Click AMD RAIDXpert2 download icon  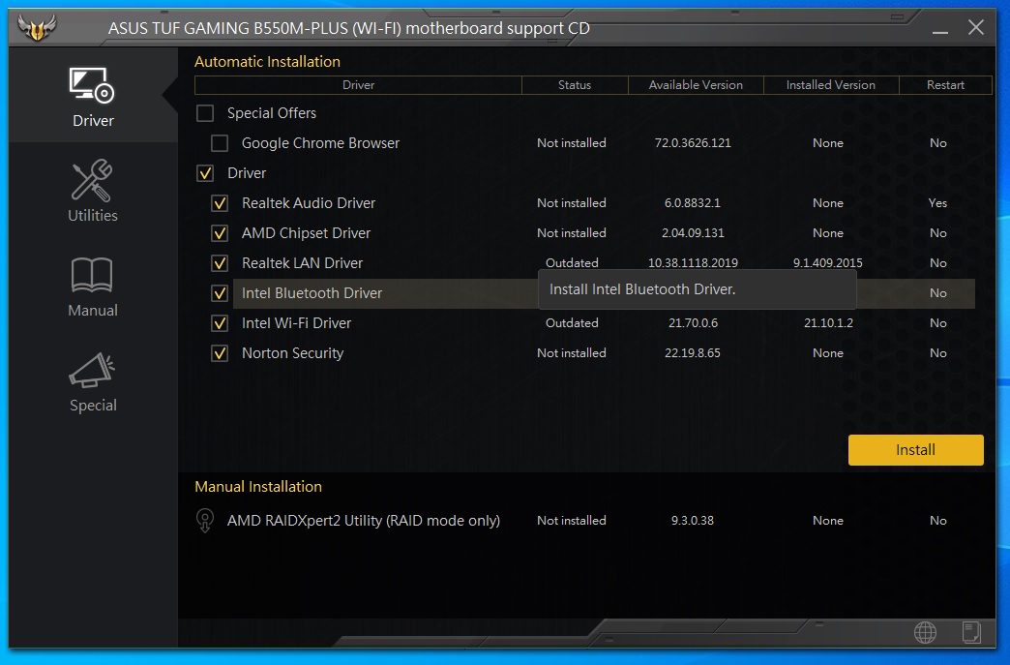tap(204, 520)
